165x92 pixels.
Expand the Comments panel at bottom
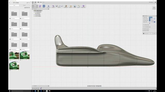tap(48, 86)
